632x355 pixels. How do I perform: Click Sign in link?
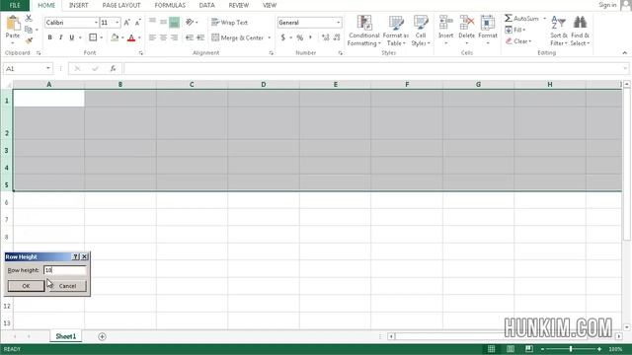(607, 5)
